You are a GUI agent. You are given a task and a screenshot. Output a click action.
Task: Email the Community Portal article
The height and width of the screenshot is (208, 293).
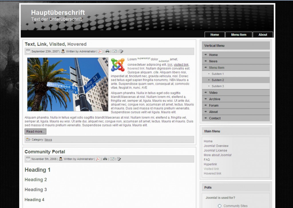(x=112, y=159)
